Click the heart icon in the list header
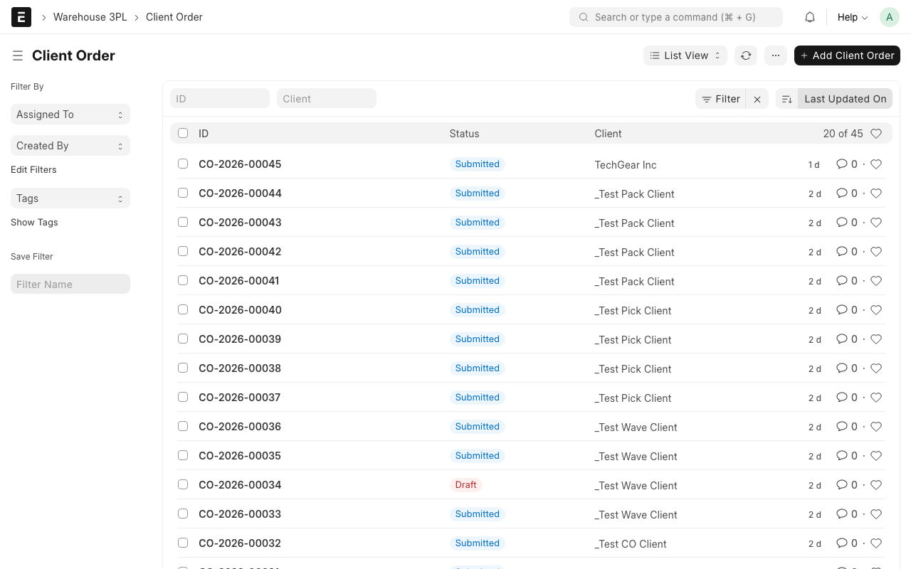Viewport: 911px width, 569px height. tap(876, 133)
